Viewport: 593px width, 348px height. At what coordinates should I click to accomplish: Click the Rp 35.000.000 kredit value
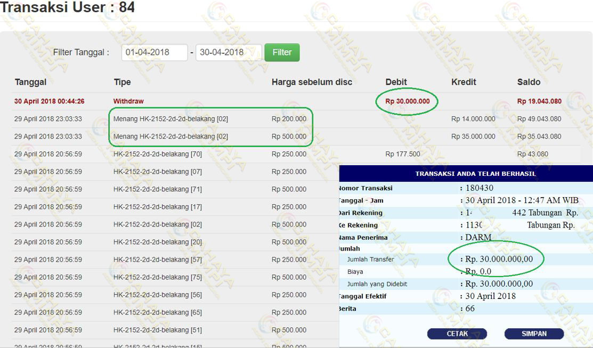pos(473,136)
